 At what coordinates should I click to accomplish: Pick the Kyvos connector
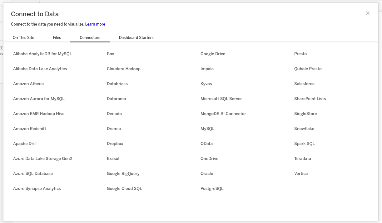(206, 84)
